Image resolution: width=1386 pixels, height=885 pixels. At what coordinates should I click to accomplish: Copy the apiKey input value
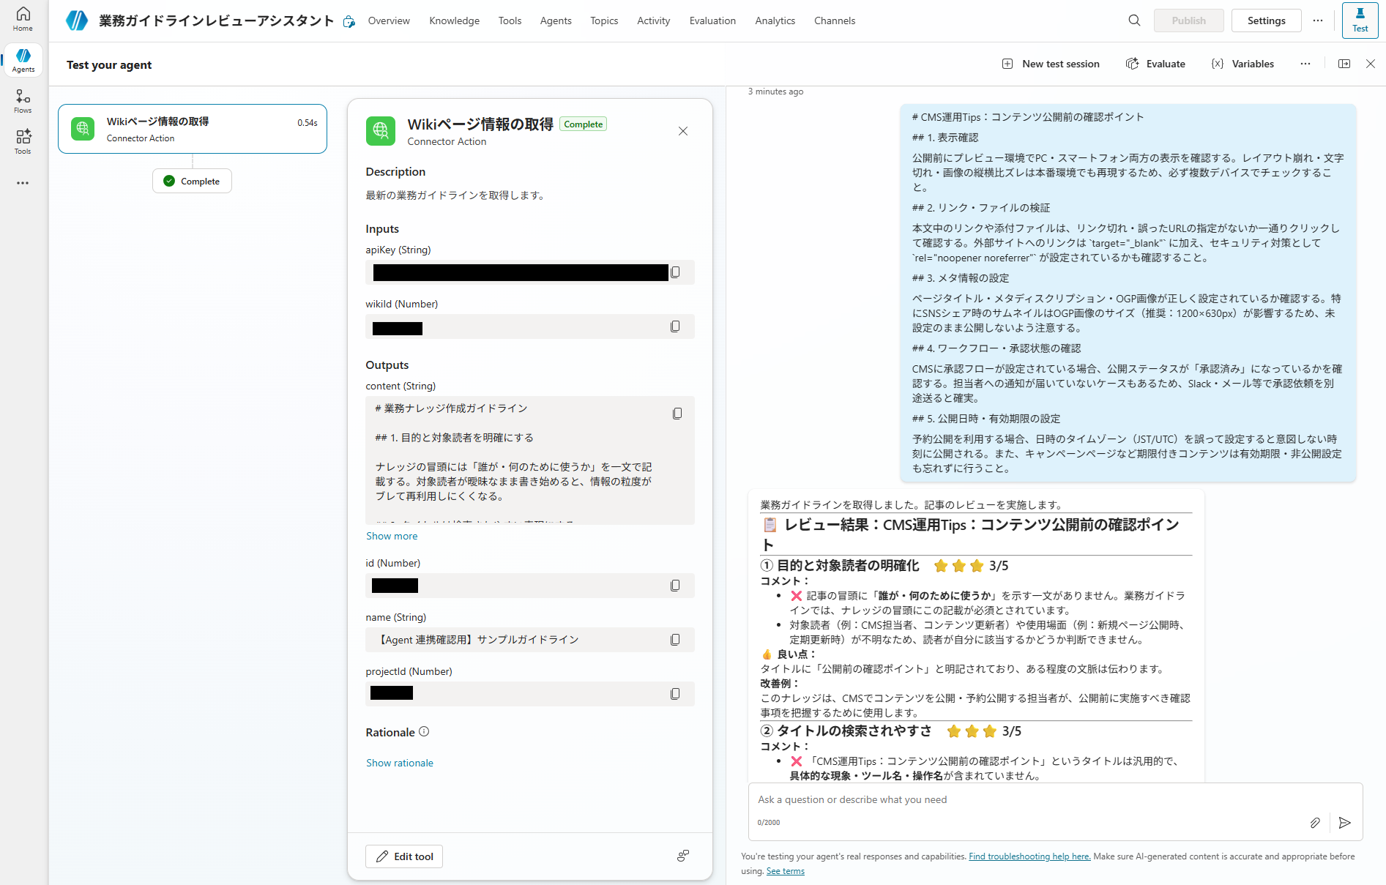675,272
